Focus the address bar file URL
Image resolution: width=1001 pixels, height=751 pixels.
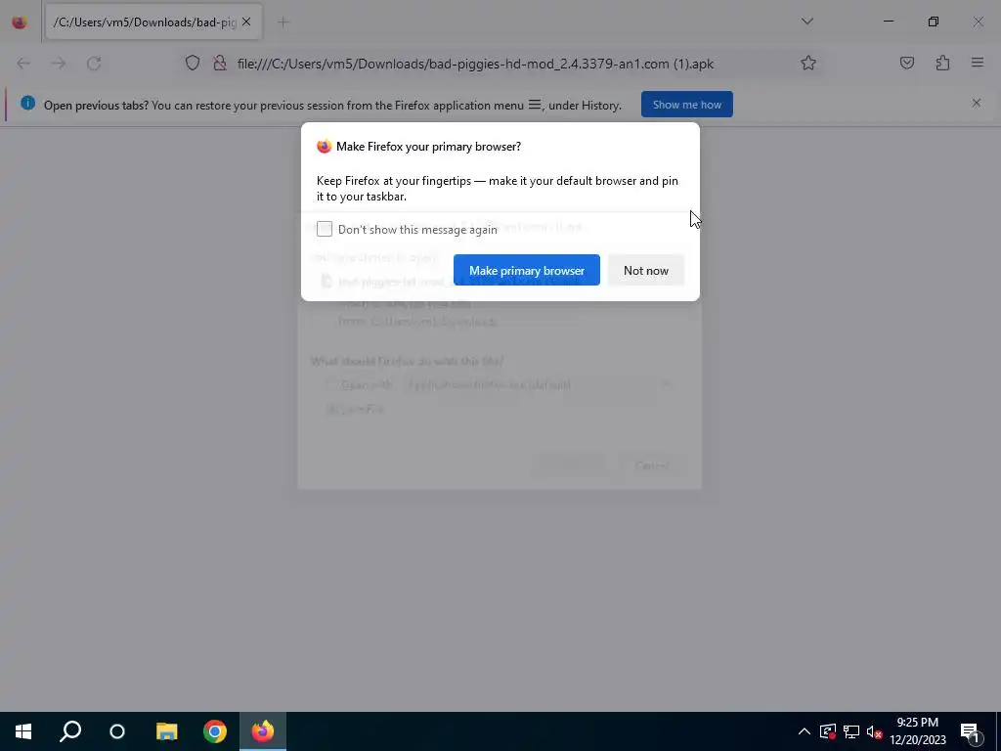pos(476,64)
